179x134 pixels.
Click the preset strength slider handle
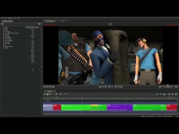click(x=32, y=70)
